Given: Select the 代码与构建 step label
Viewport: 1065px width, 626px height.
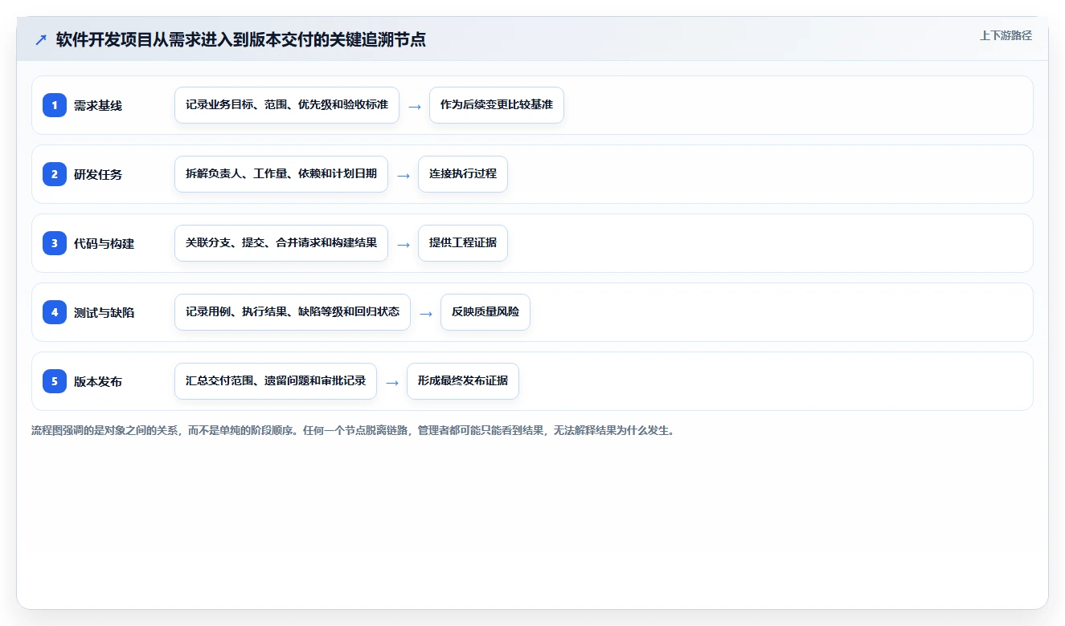Looking at the screenshot, I should pyautogui.click(x=104, y=243).
